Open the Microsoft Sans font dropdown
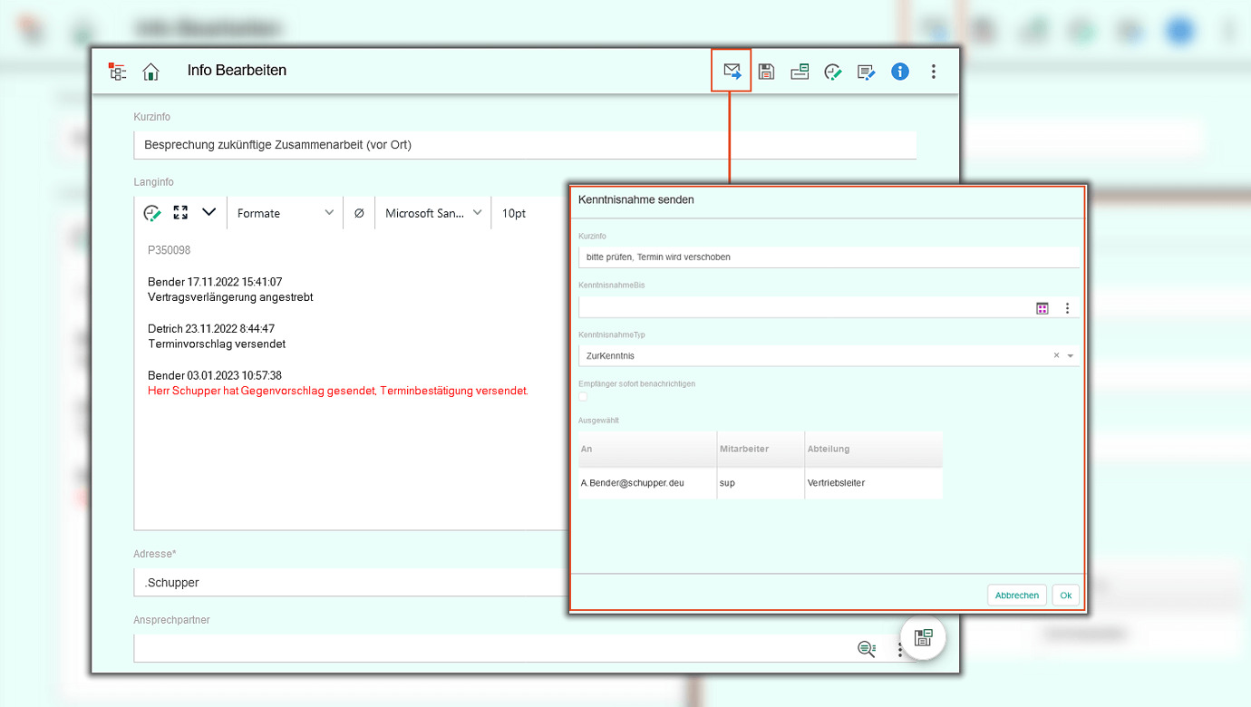This screenshot has width=1251, height=707. [x=432, y=213]
